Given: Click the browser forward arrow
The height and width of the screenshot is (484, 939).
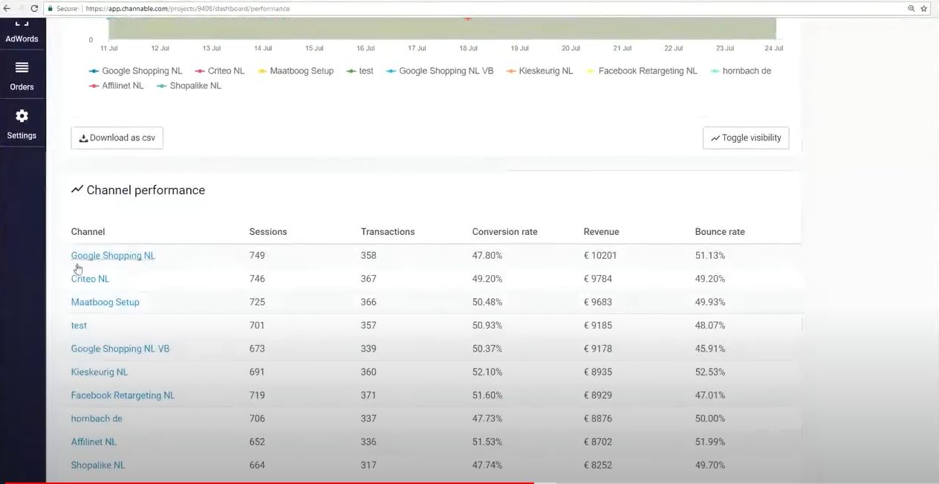Looking at the screenshot, I should (x=20, y=8).
